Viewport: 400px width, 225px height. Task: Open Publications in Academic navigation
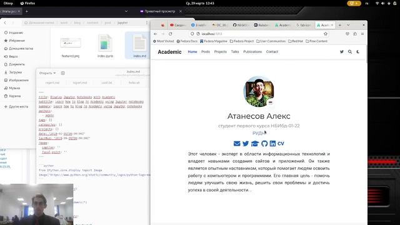coord(252,52)
